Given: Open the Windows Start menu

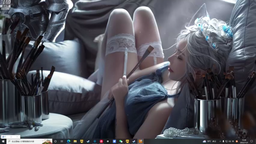Looking at the screenshot, I should 3,141.
